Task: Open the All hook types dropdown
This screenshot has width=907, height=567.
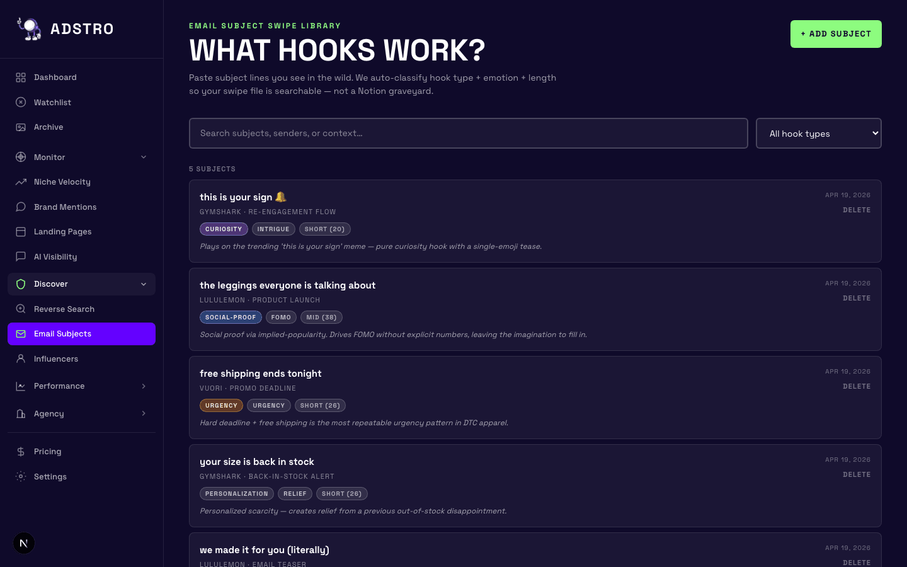Action: [x=818, y=133]
